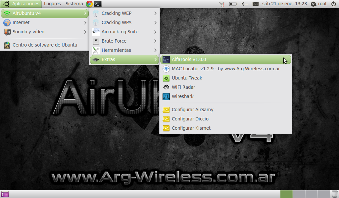Click the power shutdown icon
339x198 pixels.
click(x=333, y=4)
